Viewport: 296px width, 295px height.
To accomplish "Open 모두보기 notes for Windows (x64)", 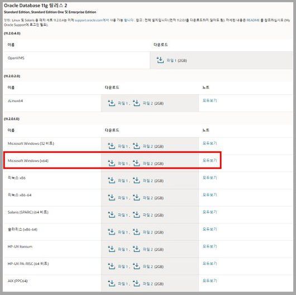I will click(209, 160).
